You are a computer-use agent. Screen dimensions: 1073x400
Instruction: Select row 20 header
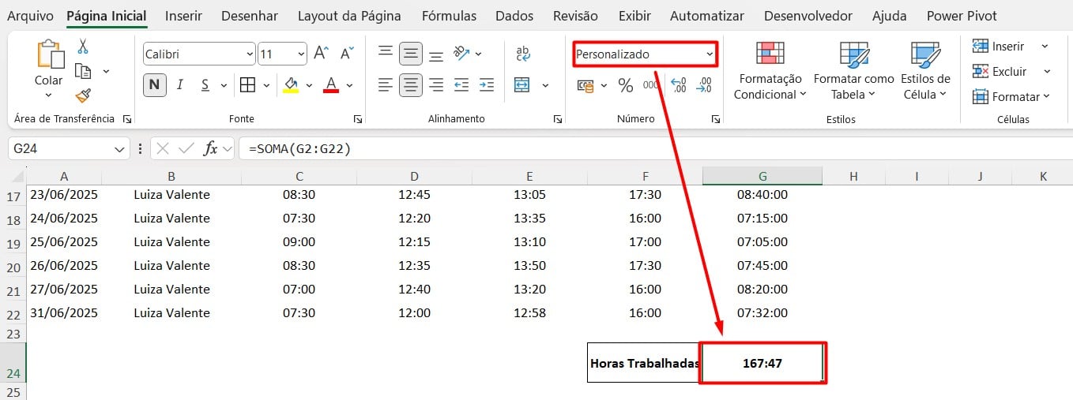coord(13,267)
